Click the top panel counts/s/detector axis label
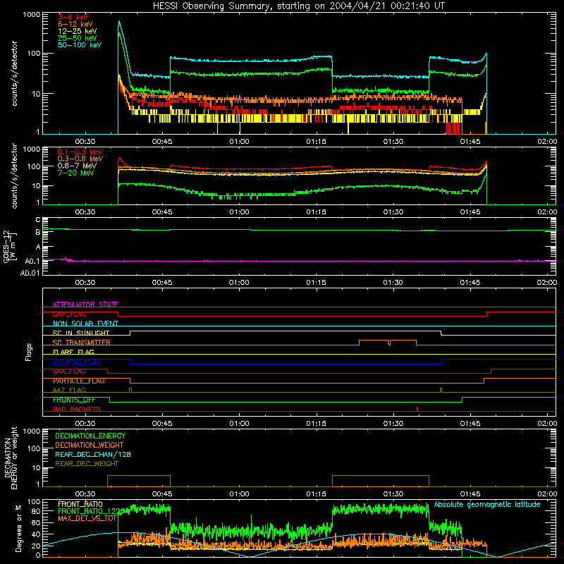Viewport: 564px width, 564px height. (x=14, y=73)
